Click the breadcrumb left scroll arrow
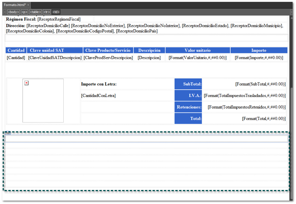The width and height of the screenshot is (296, 204). pyautogui.click(x=4, y=12)
